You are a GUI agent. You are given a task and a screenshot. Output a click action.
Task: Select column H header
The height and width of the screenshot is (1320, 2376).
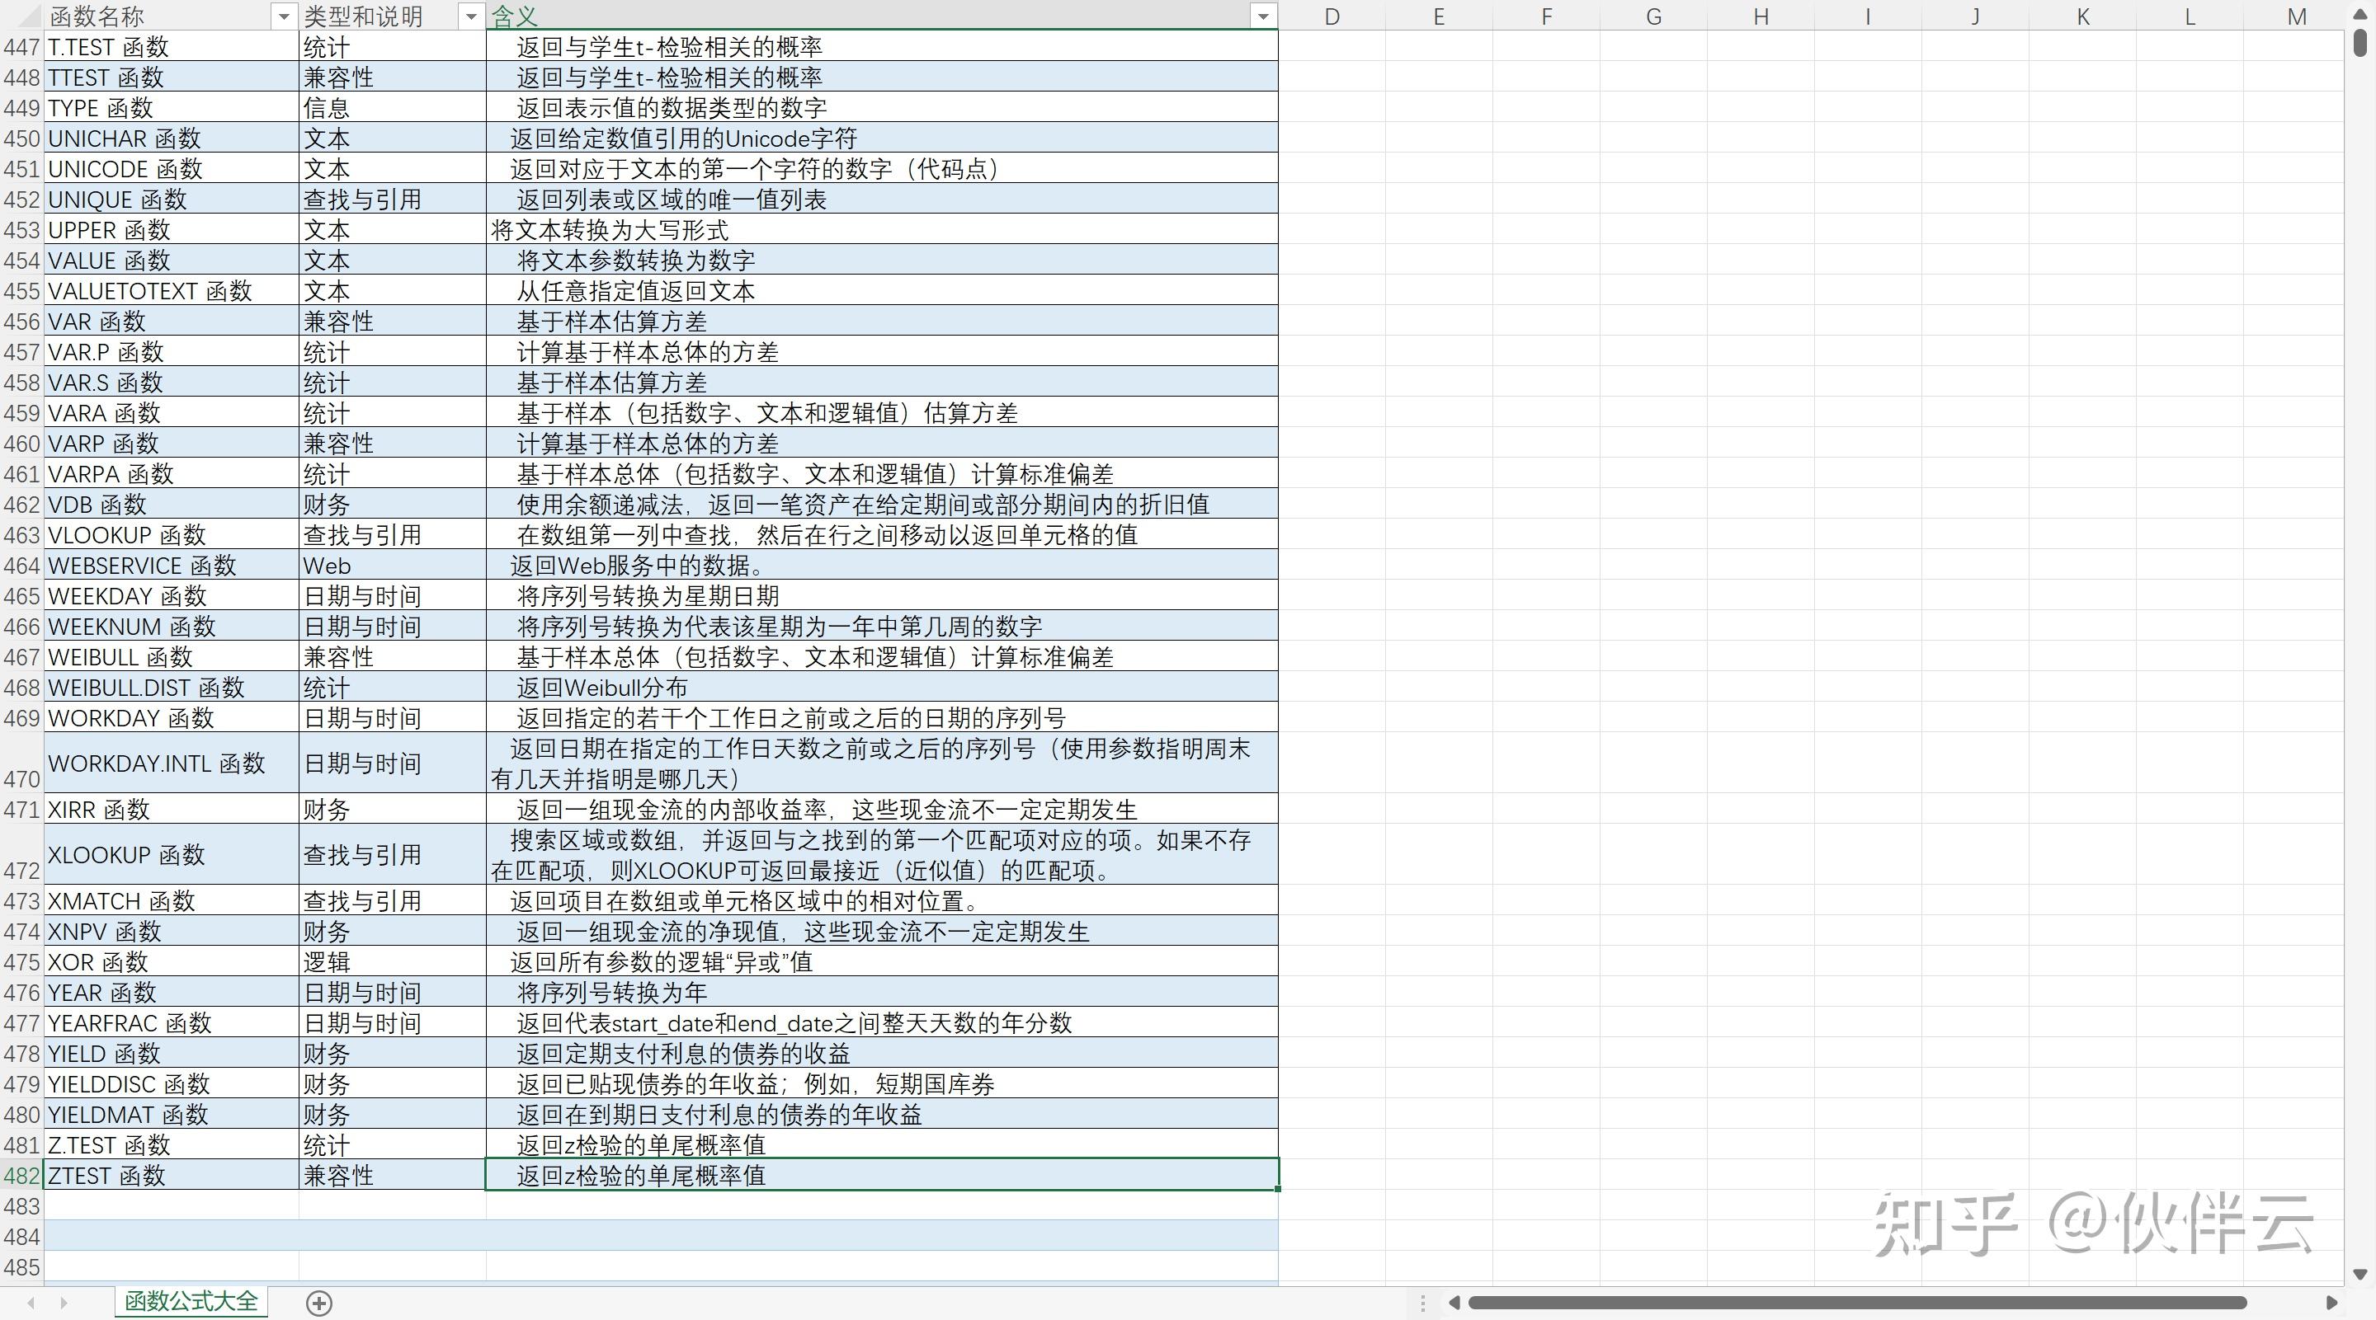pos(1760,16)
